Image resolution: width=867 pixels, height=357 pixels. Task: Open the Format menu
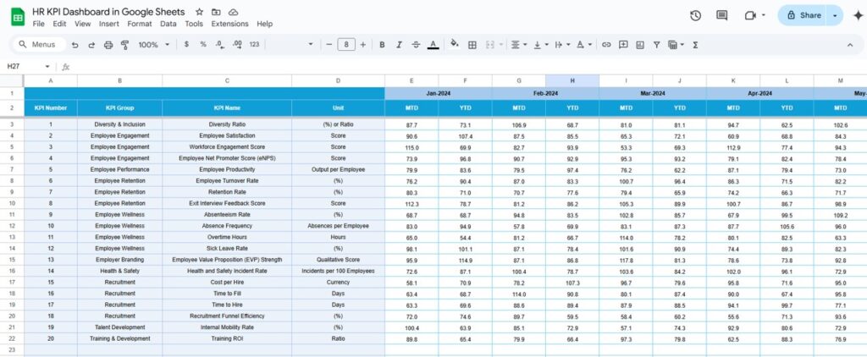pos(140,24)
